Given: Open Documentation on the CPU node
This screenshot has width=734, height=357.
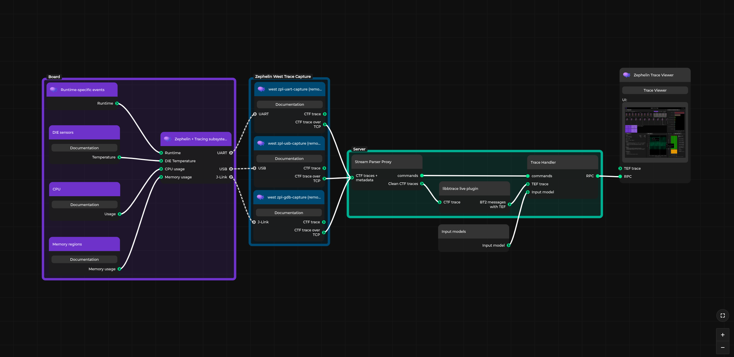Looking at the screenshot, I should [85, 205].
